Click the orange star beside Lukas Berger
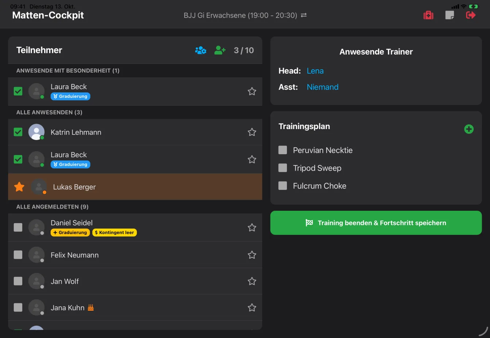This screenshot has height=338, width=490. (19, 187)
